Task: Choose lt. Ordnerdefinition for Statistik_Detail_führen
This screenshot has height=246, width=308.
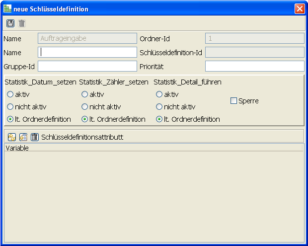Action: pyautogui.click(x=159, y=119)
